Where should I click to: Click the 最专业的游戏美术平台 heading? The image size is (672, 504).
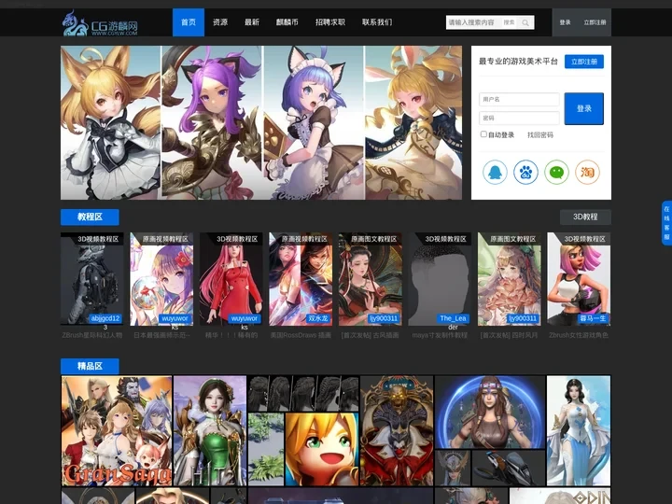[518, 62]
